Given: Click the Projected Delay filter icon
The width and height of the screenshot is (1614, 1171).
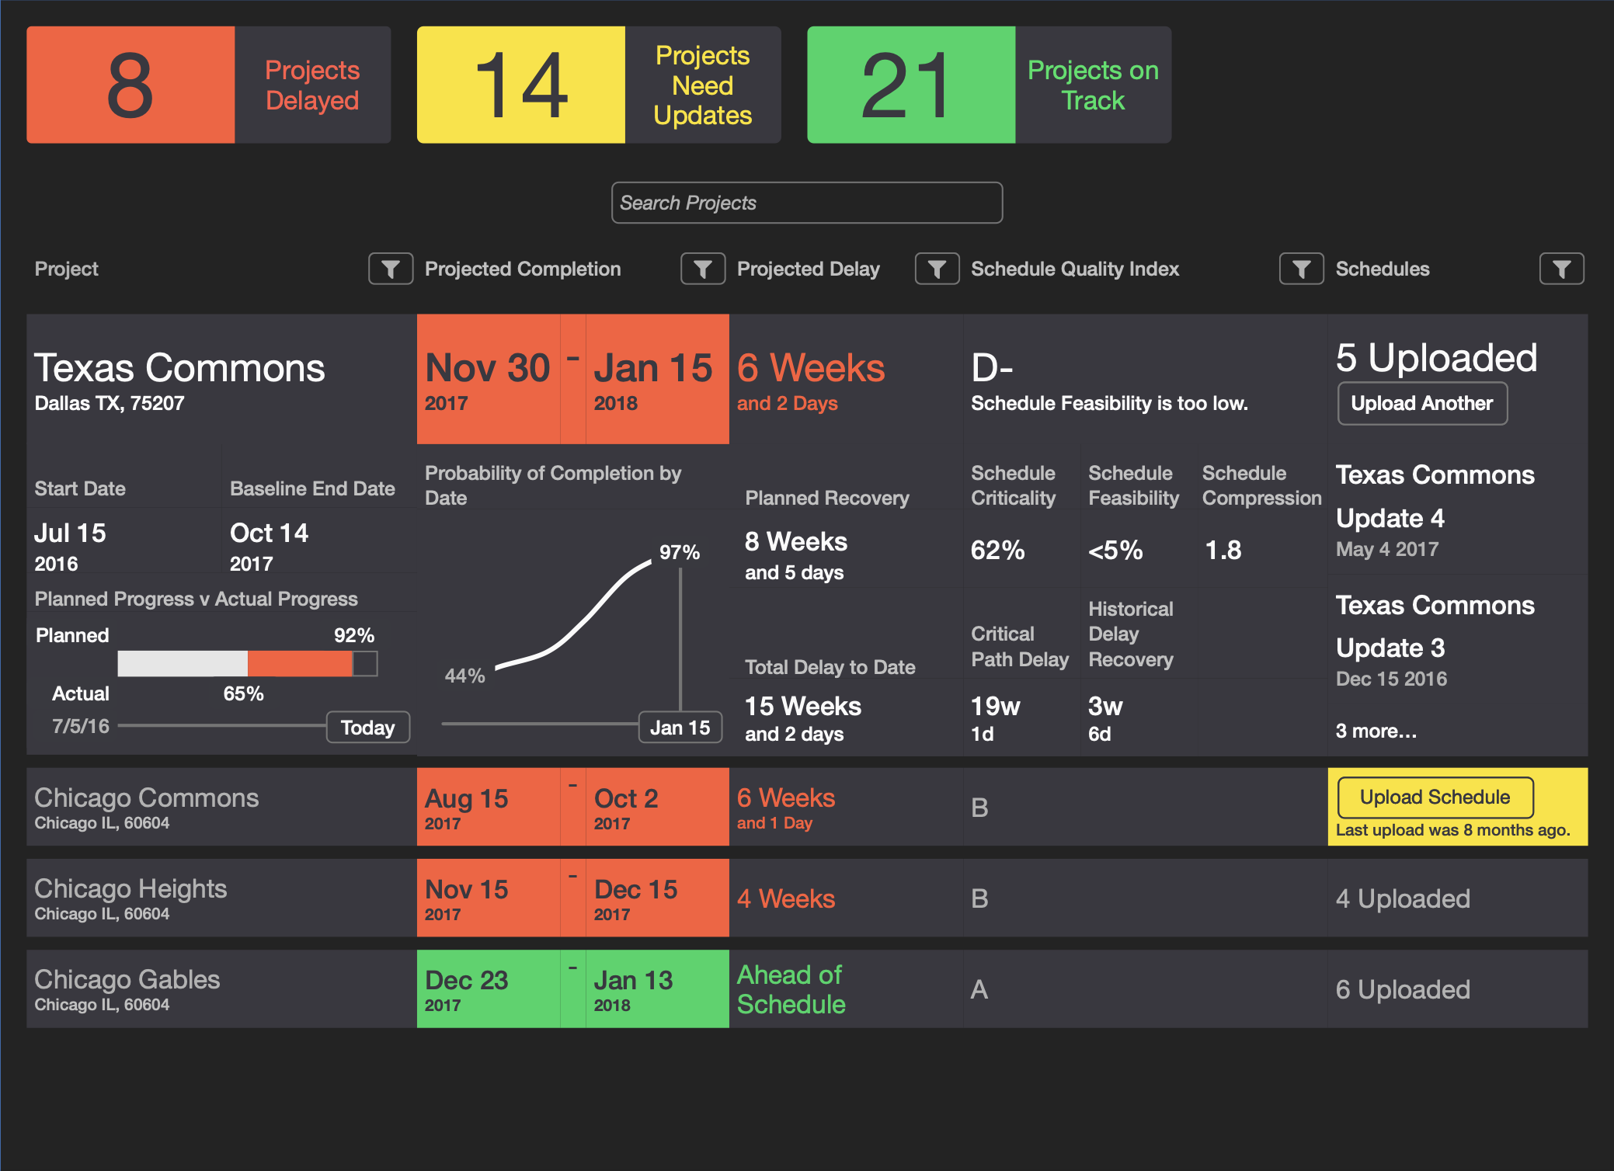Looking at the screenshot, I should [937, 269].
